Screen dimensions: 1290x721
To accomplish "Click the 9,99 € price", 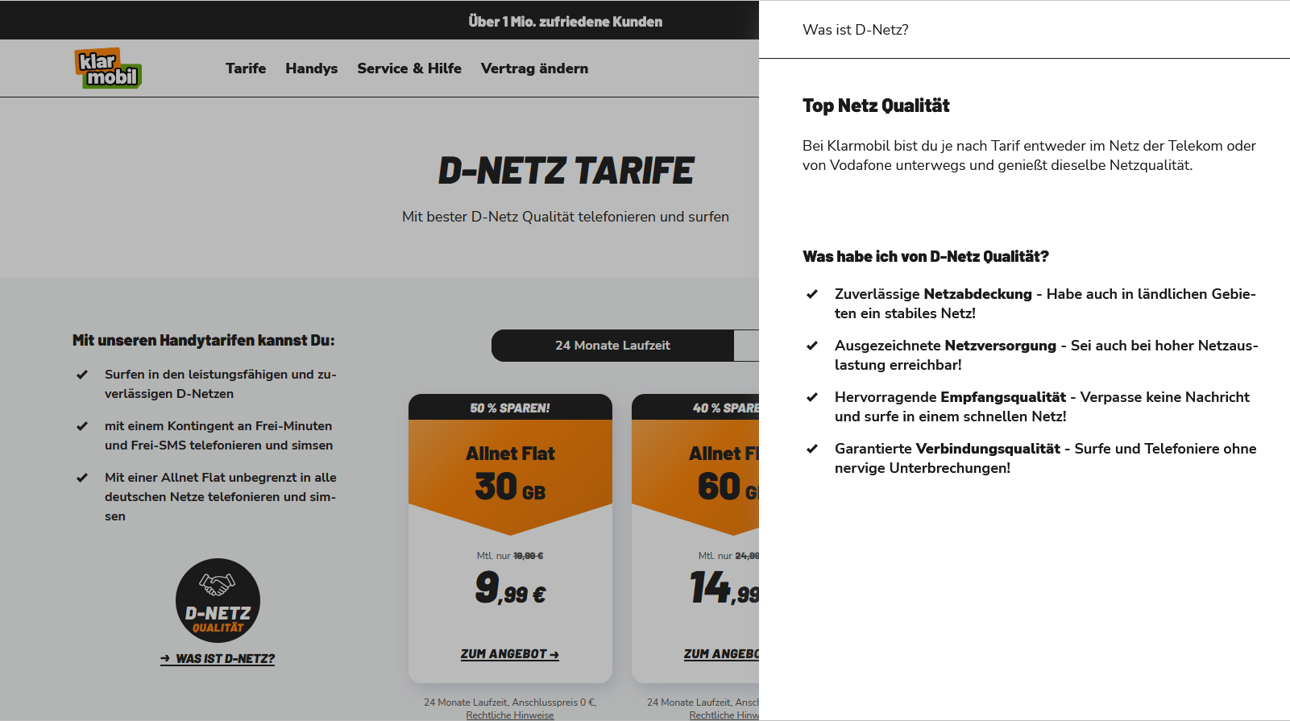I will [x=510, y=587].
